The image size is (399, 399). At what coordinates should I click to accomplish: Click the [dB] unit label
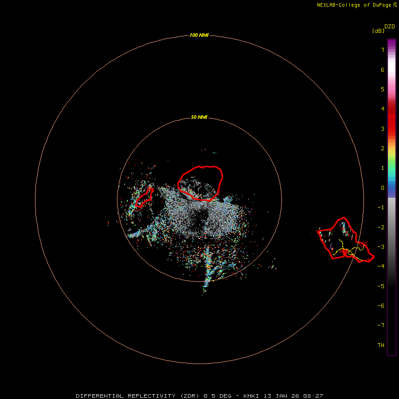pos(378,31)
